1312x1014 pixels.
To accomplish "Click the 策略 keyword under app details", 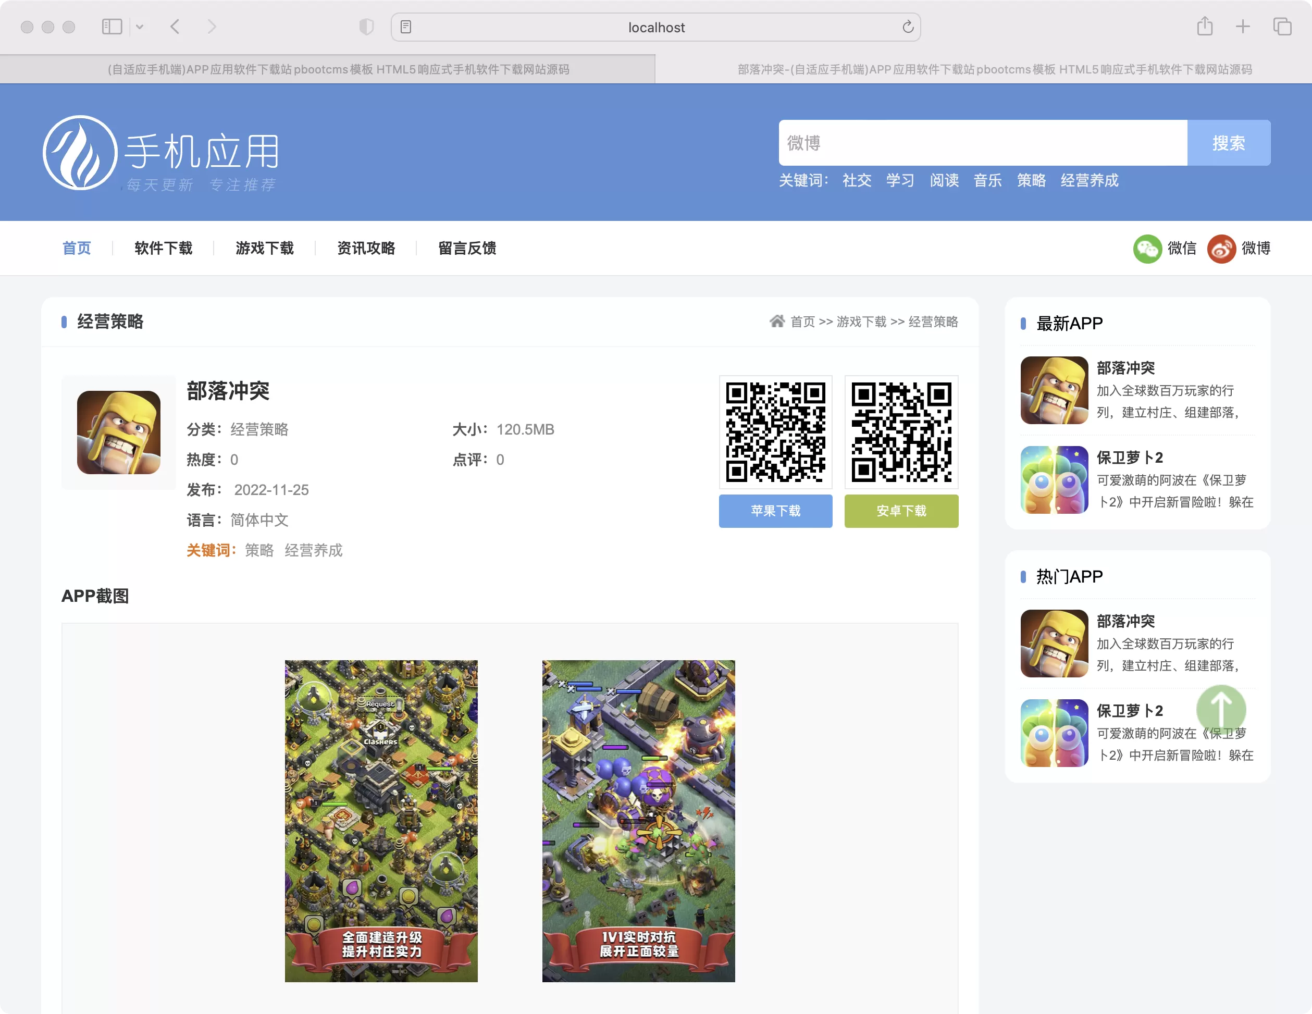I will [259, 550].
